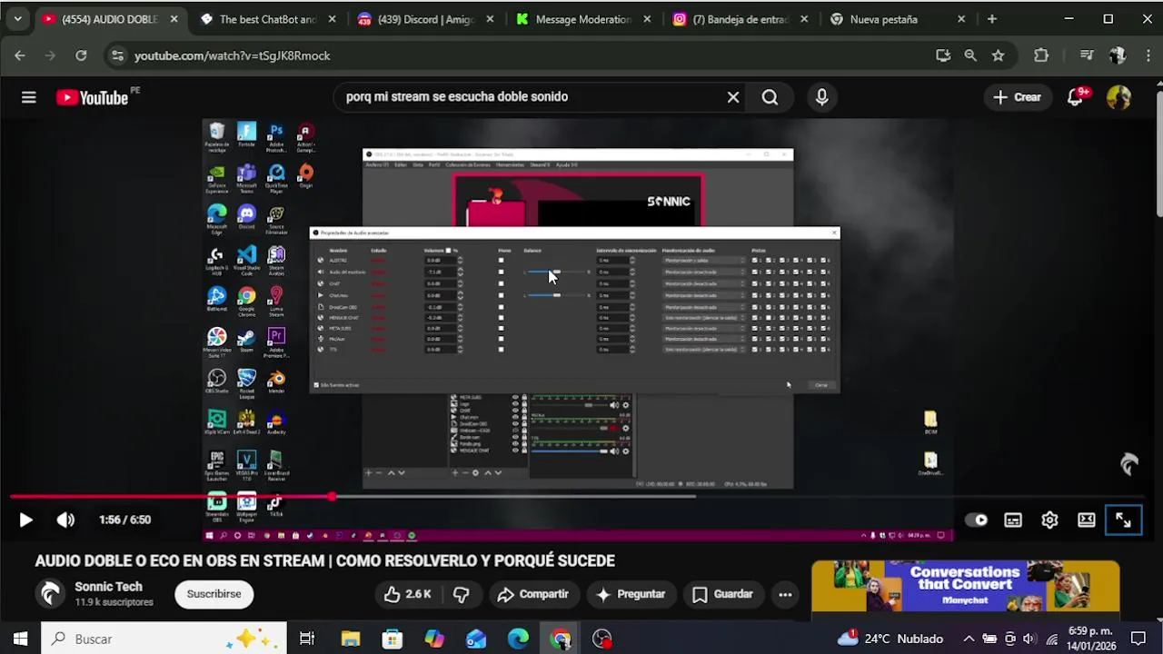Open Task View on the taskbar
This screenshot has width=1163, height=654.
click(x=307, y=639)
